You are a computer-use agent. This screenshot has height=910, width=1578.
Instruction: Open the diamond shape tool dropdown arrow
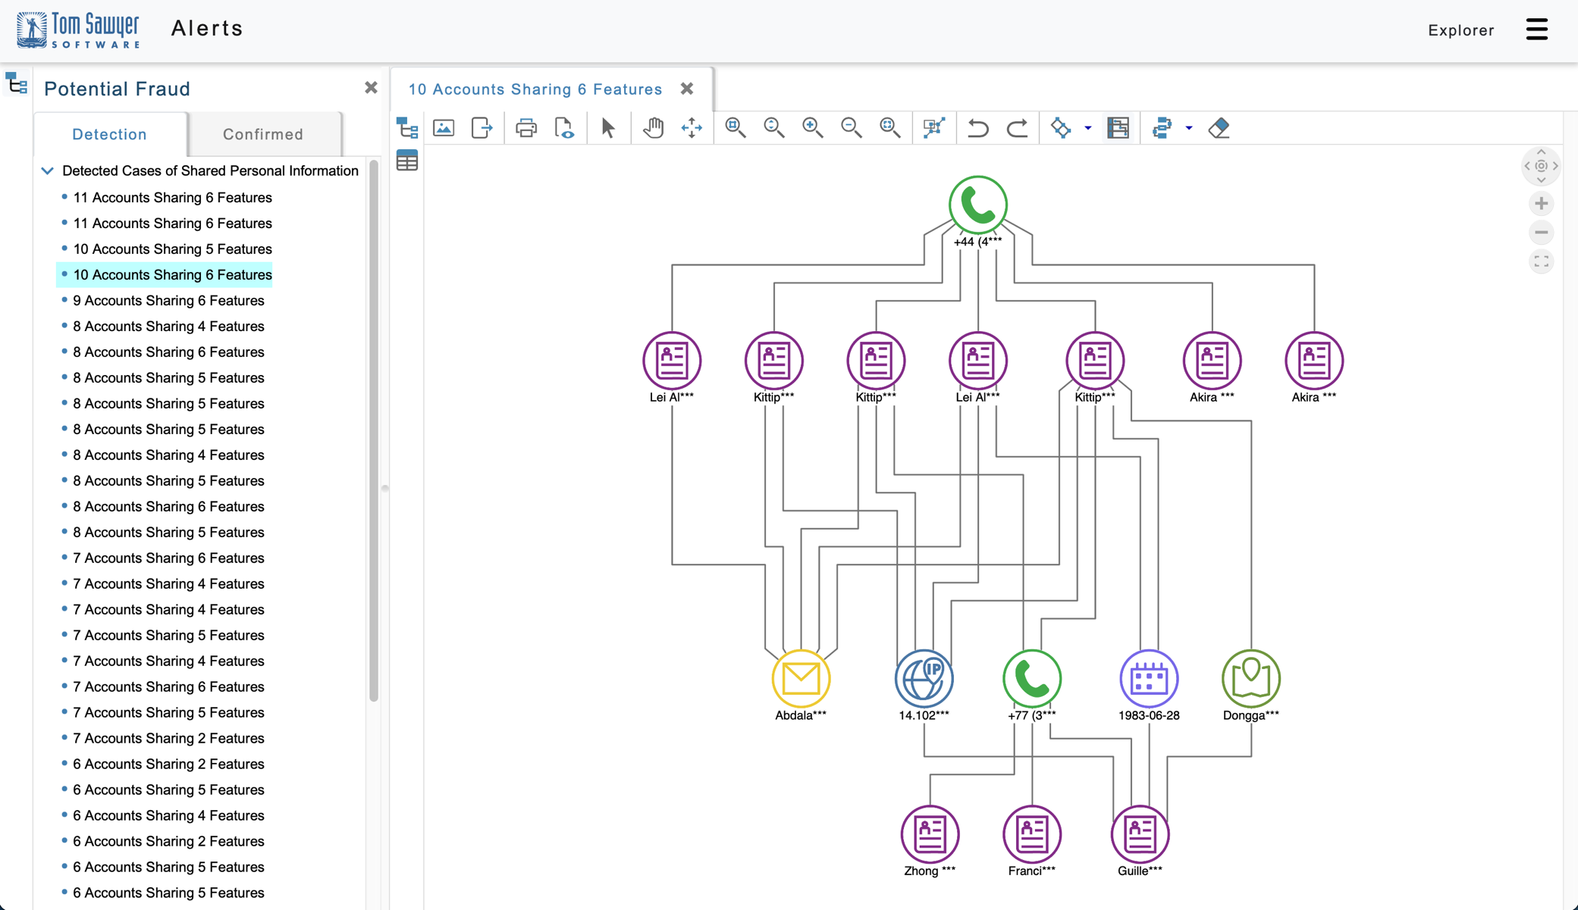(x=1088, y=128)
